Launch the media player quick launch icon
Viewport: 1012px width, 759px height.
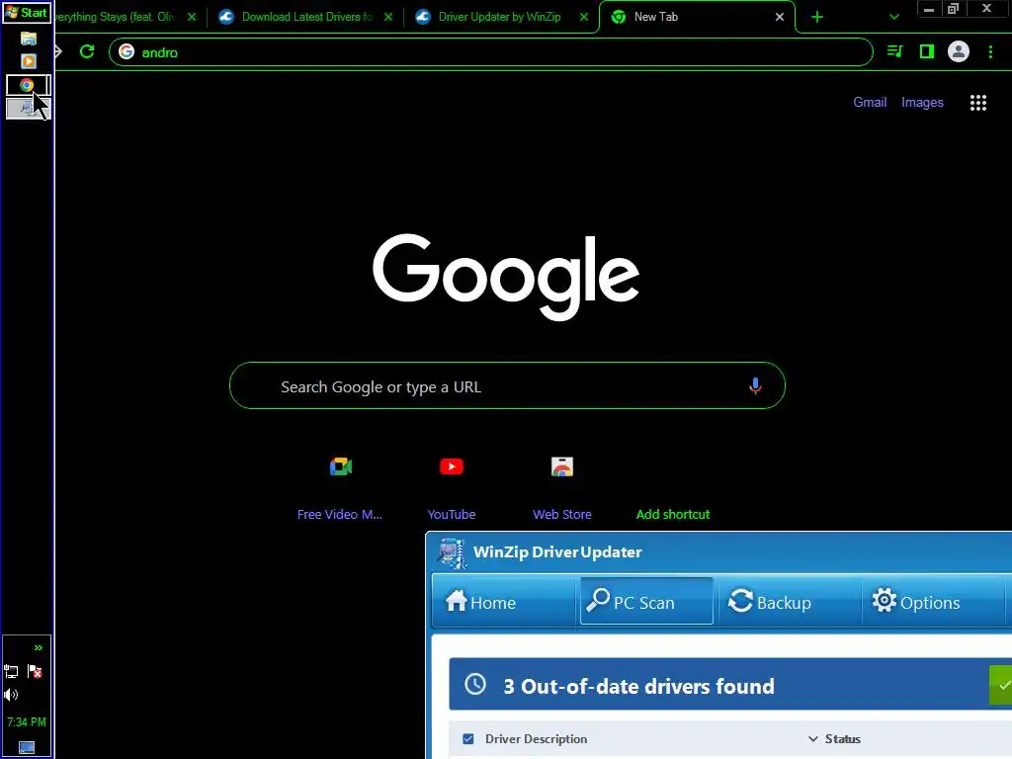[28, 61]
